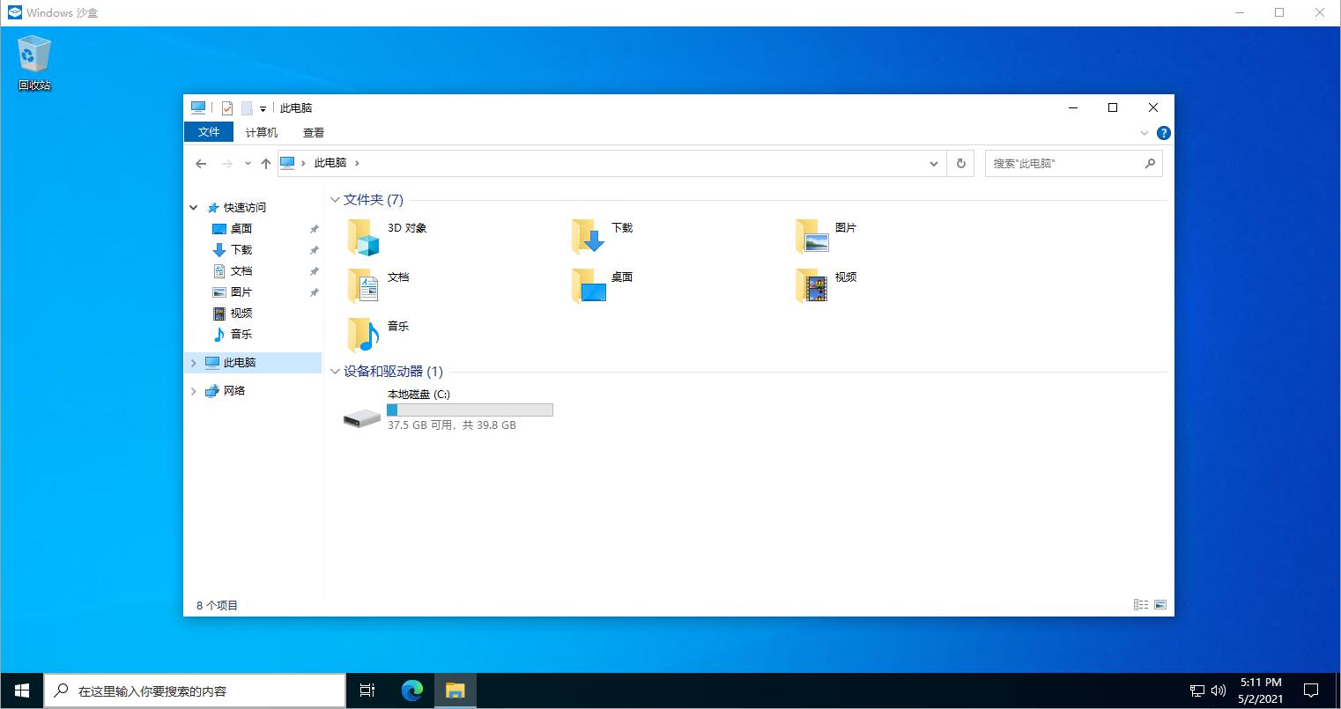The height and width of the screenshot is (709, 1341).
Task: Open the address bar dropdown
Action: tap(934, 163)
